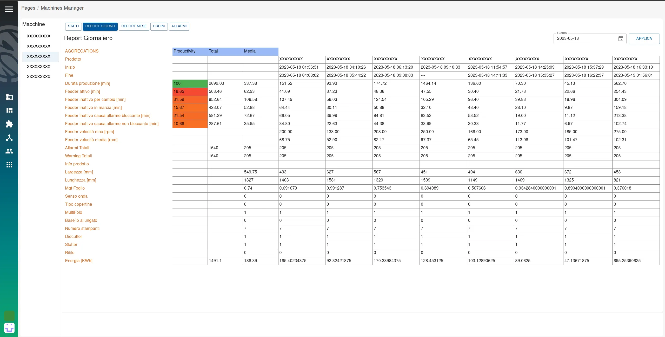
Task: Click Feeder inattivo causa allarme bloccante label
Action: (x=108, y=116)
